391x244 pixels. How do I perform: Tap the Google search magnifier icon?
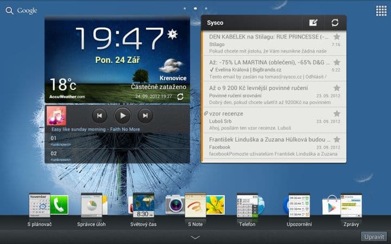(9, 10)
